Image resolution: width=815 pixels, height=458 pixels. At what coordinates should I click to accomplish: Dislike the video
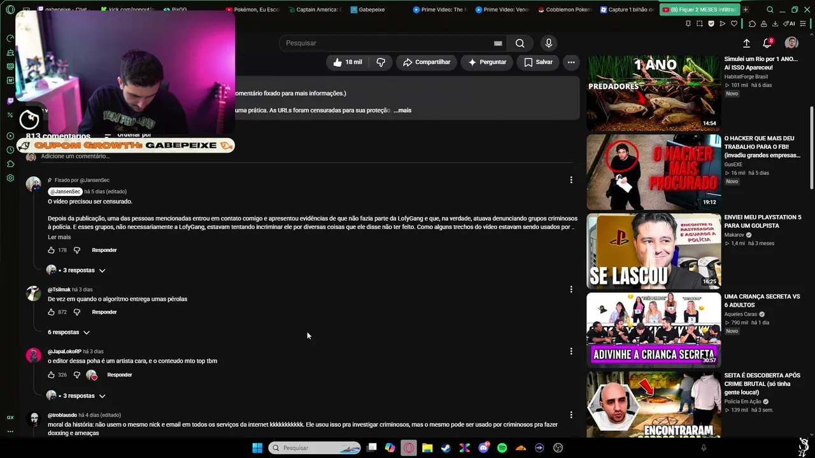(x=381, y=62)
